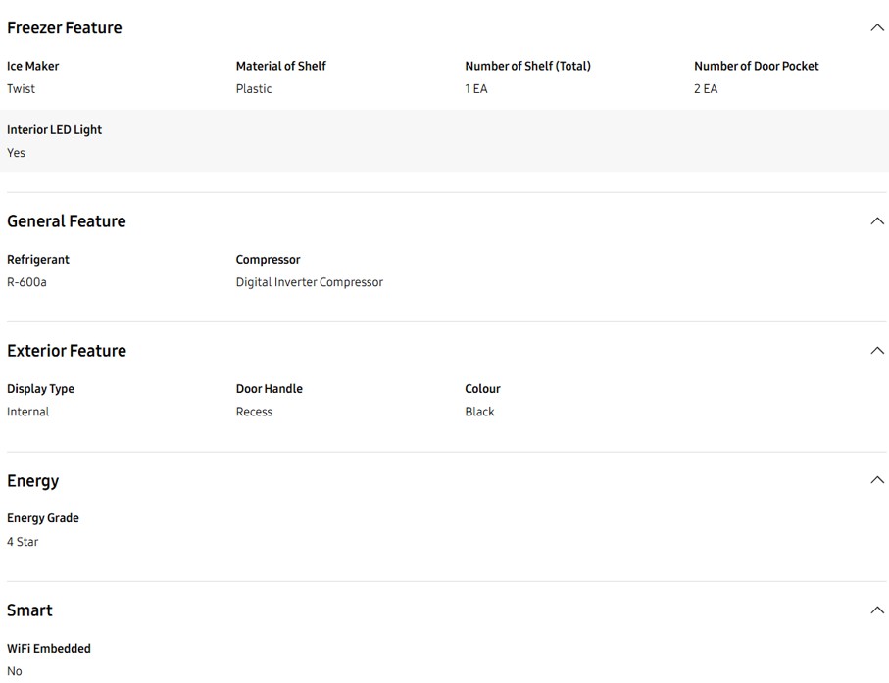Click the WiFi Embedded label

point(49,649)
